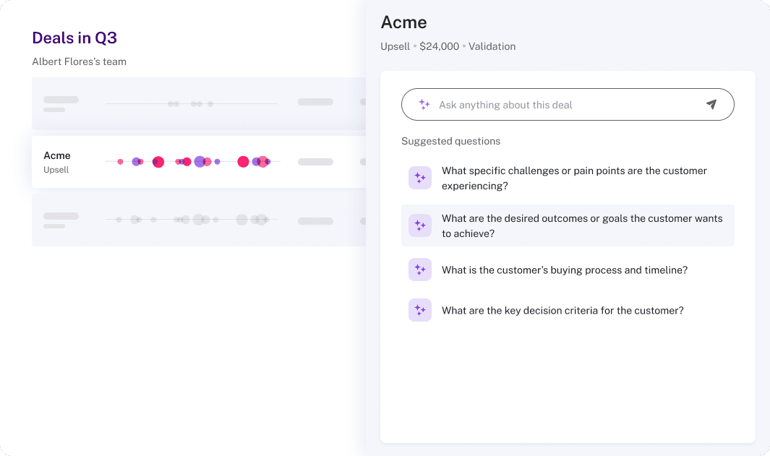770x456 pixels.
Task: Open 'Albert Flores's team' subtitle
Action: pos(79,61)
